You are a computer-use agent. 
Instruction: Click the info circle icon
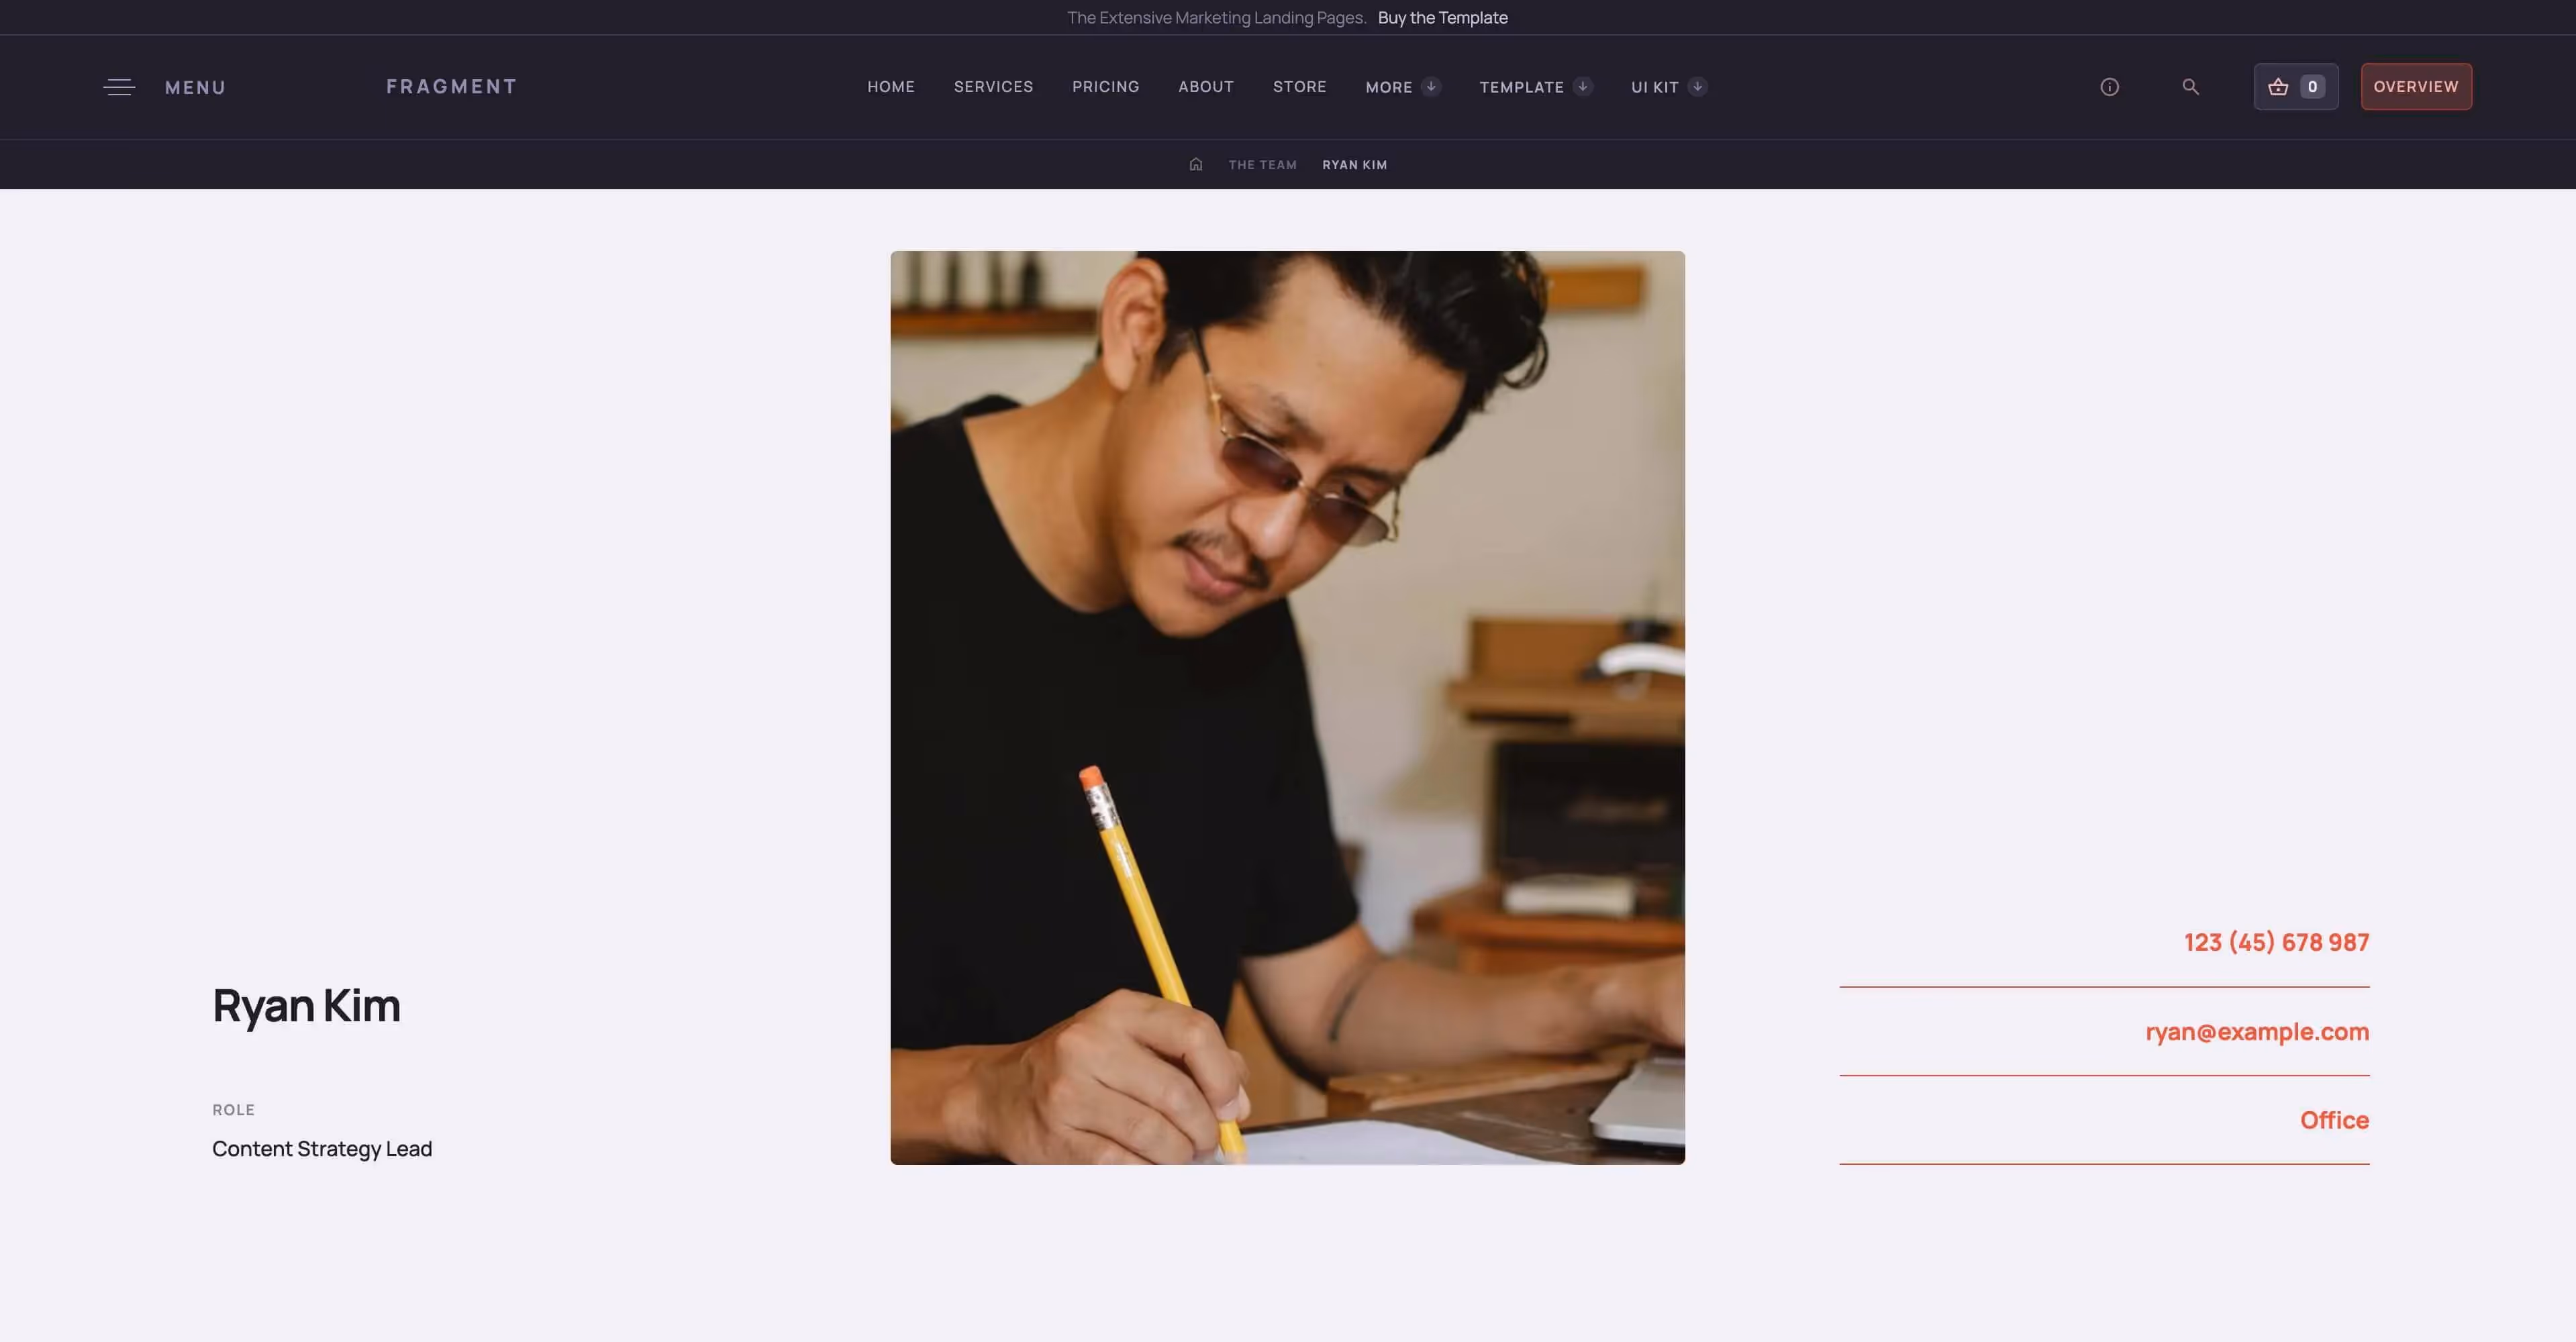coord(2109,87)
